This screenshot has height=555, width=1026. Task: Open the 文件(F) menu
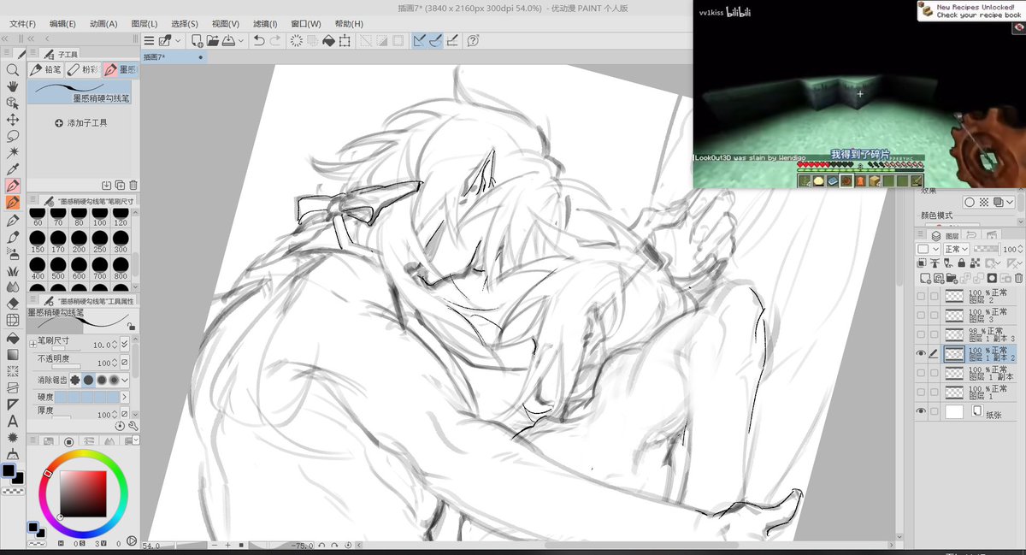coord(23,24)
